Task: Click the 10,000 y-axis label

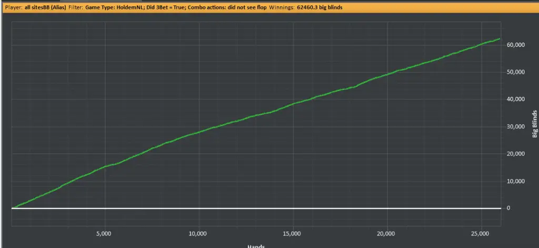Action: click(x=515, y=181)
